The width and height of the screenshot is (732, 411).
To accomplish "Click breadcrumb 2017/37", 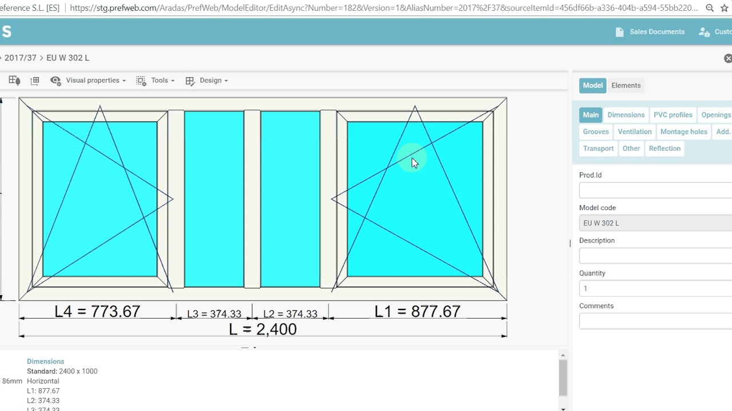I will coord(21,58).
